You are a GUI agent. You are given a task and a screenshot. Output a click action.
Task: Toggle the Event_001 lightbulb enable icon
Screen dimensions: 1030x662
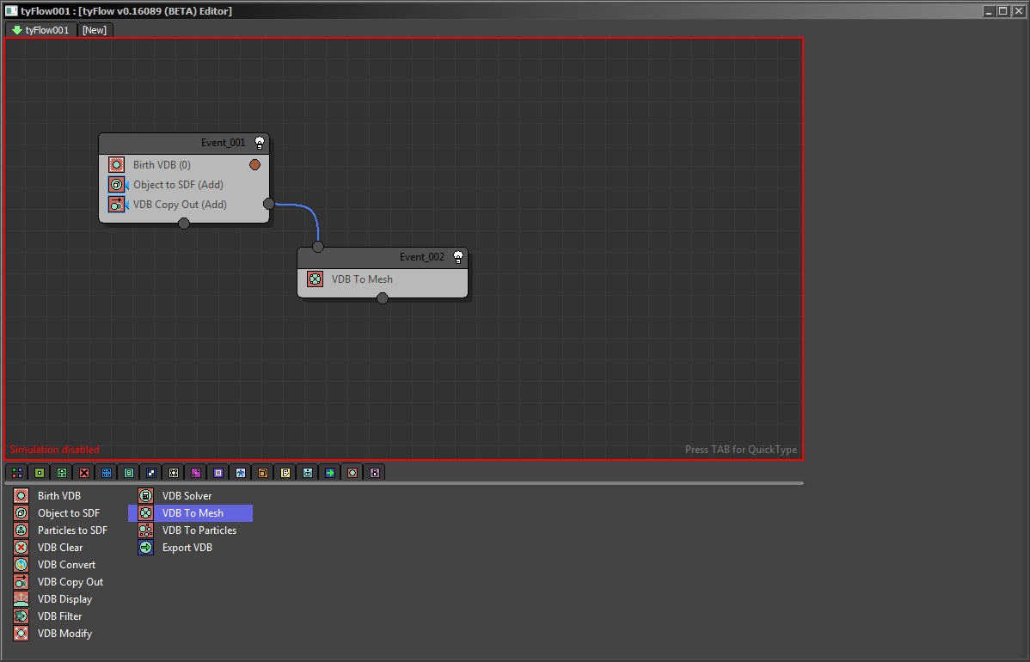260,143
